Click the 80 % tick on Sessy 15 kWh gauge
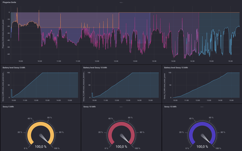 tap(223, 132)
